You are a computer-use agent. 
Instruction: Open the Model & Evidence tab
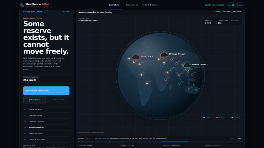[150, 5]
